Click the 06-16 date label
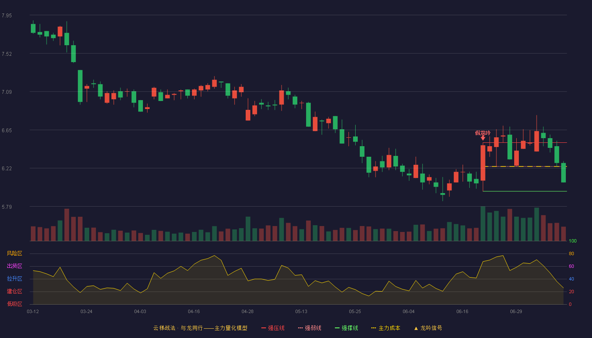Screen dimensions: 592x338 462,311
